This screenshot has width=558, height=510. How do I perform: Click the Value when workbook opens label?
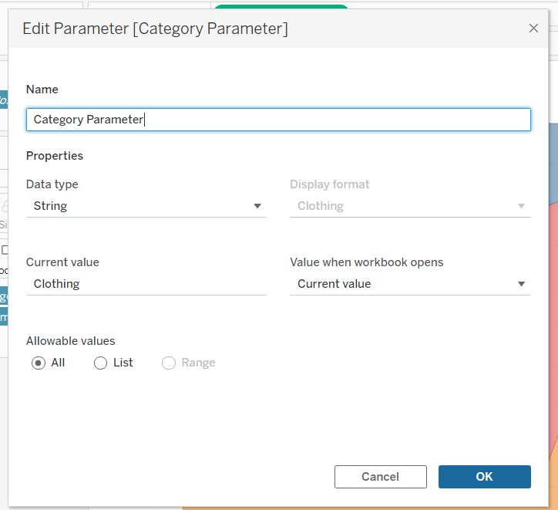367,262
